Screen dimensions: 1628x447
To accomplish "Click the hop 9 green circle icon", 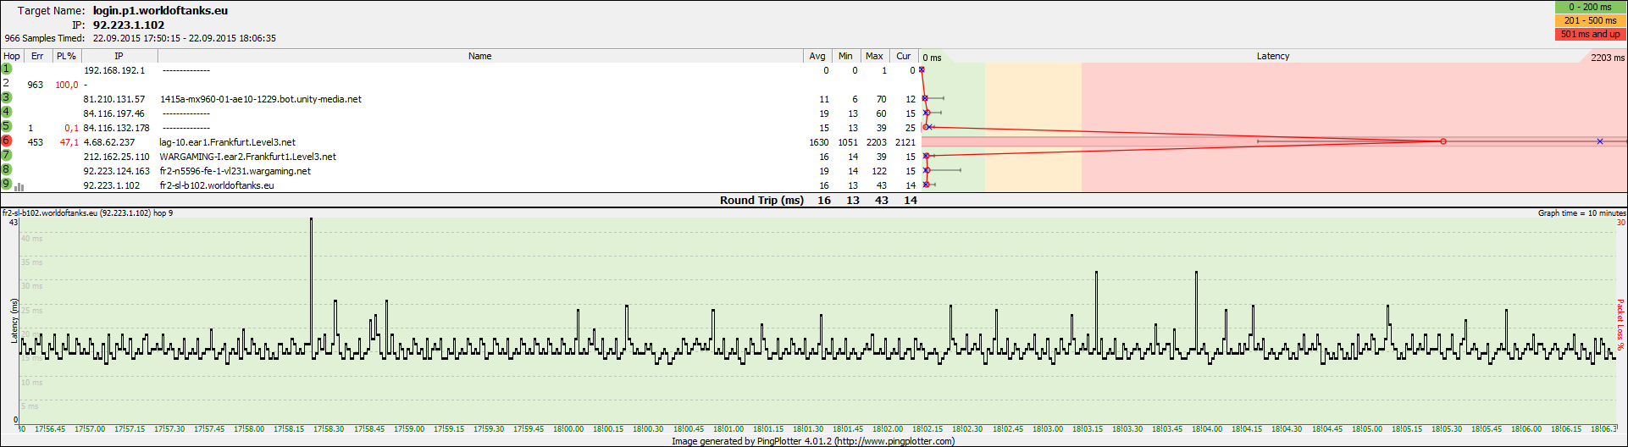I will coord(7,184).
